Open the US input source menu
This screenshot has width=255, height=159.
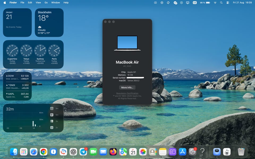point(195,3)
